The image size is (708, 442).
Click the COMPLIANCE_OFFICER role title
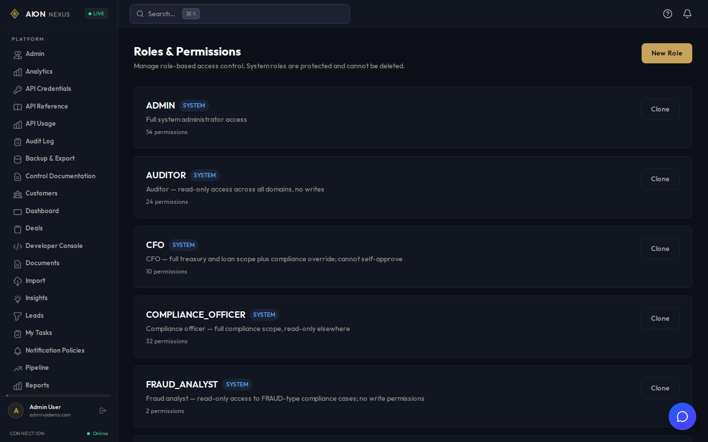point(196,315)
